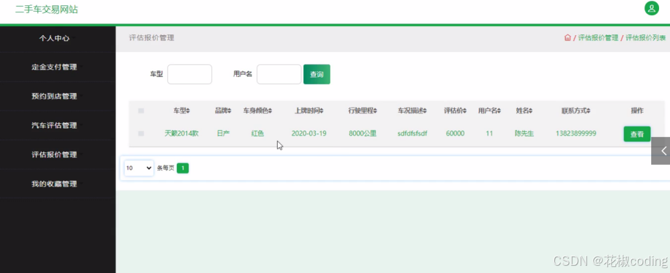Select the 13823899999 phone cell
The width and height of the screenshot is (670, 273).
pos(576,133)
